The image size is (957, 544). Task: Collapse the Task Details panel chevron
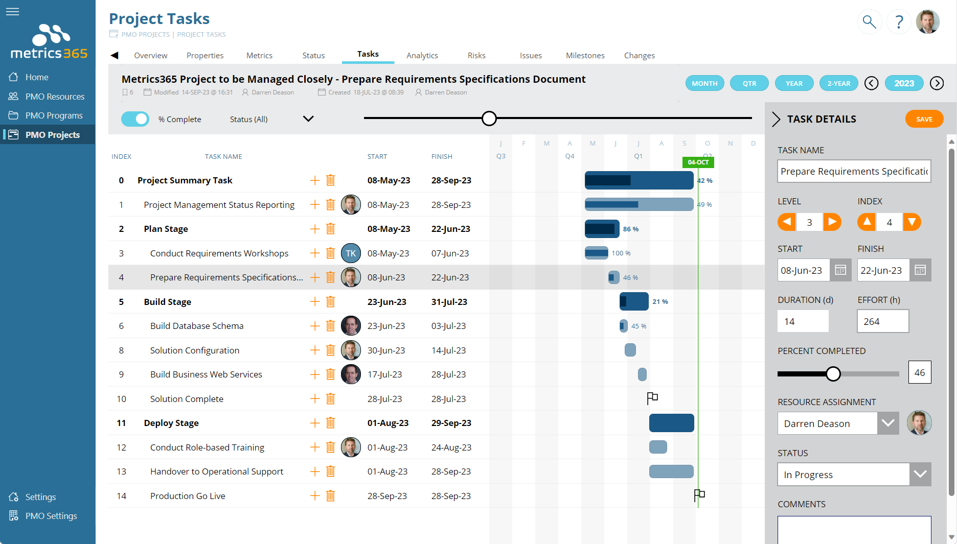(776, 119)
